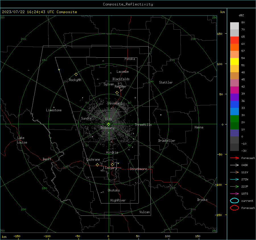
Task: Select the light blue 30-33 dBZ swatch
Action: click(x=234, y=111)
